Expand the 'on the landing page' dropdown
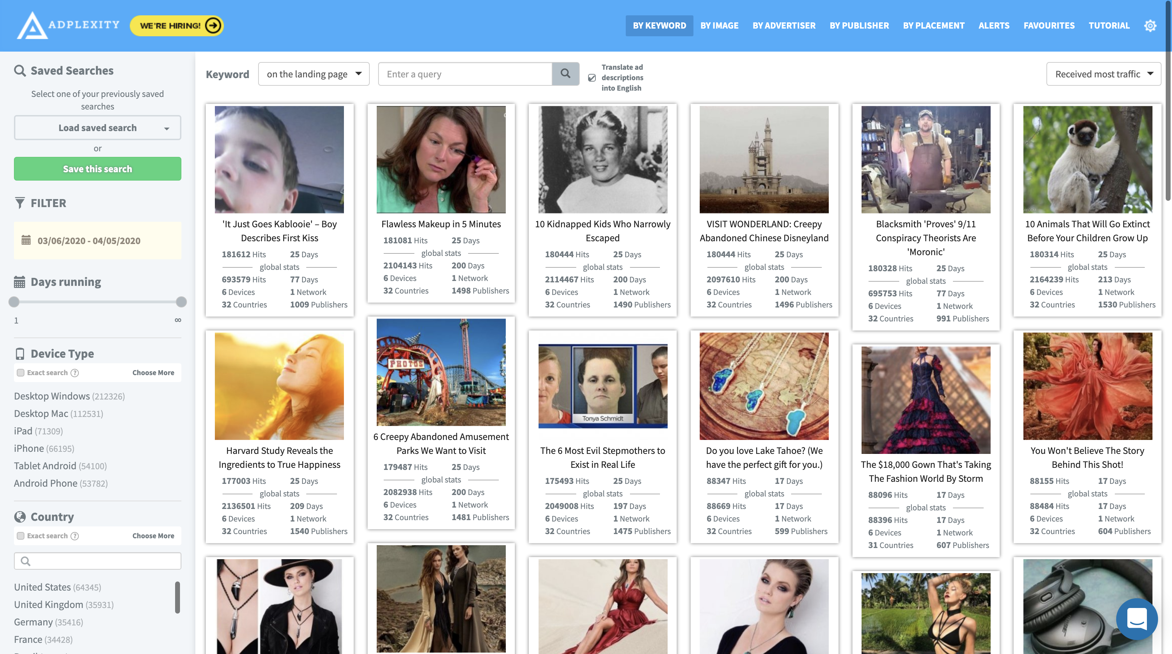Viewport: 1172px width, 654px height. [x=314, y=74]
